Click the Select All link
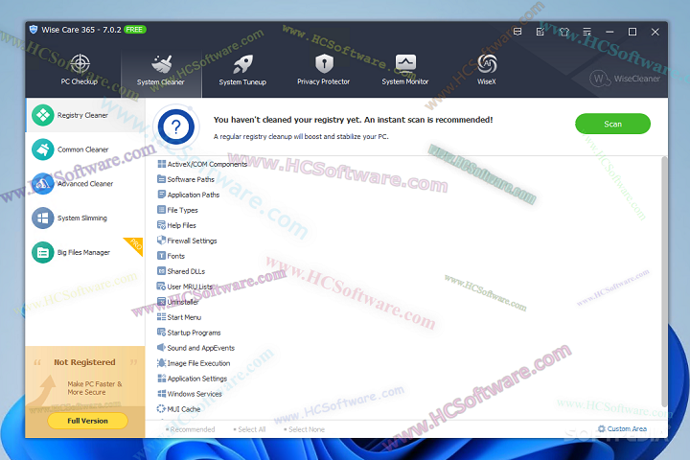Image resolution: width=690 pixels, height=460 pixels. 249,429
